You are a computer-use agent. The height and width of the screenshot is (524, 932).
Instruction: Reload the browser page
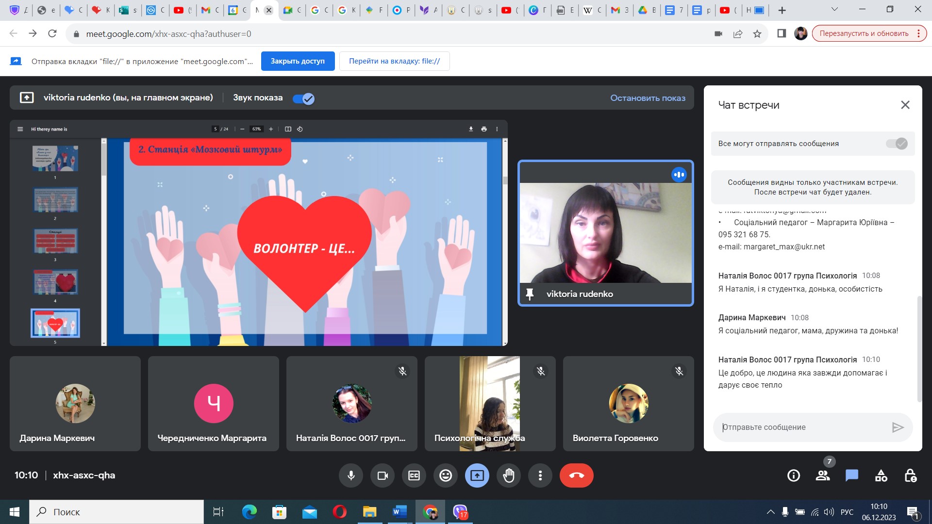pos(52,33)
